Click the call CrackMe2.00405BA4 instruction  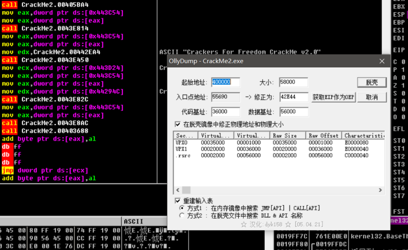coord(45,4)
